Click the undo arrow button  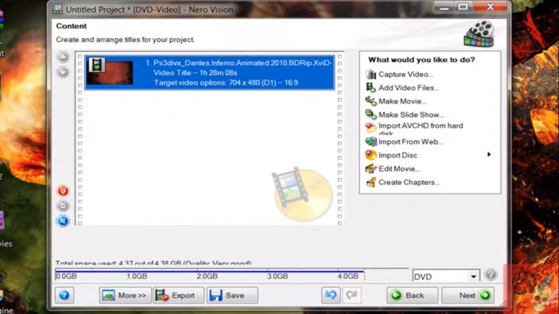[331, 295]
